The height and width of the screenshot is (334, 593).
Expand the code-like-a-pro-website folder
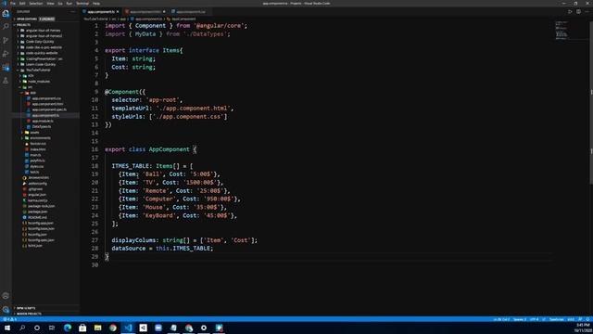tap(44, 47)
